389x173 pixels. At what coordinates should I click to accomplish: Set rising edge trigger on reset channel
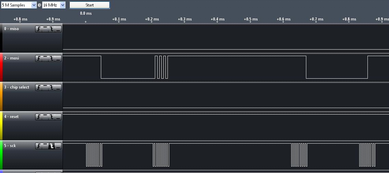pyautogui.click(x=39, y=117)
